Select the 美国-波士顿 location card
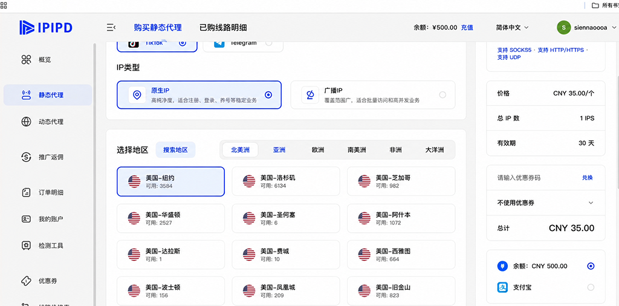 170,291
